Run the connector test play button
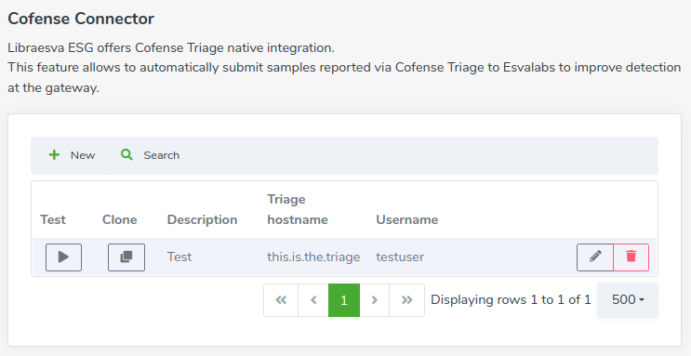The height and width of the screenshot is (356, 691). (x=63, y=257)
